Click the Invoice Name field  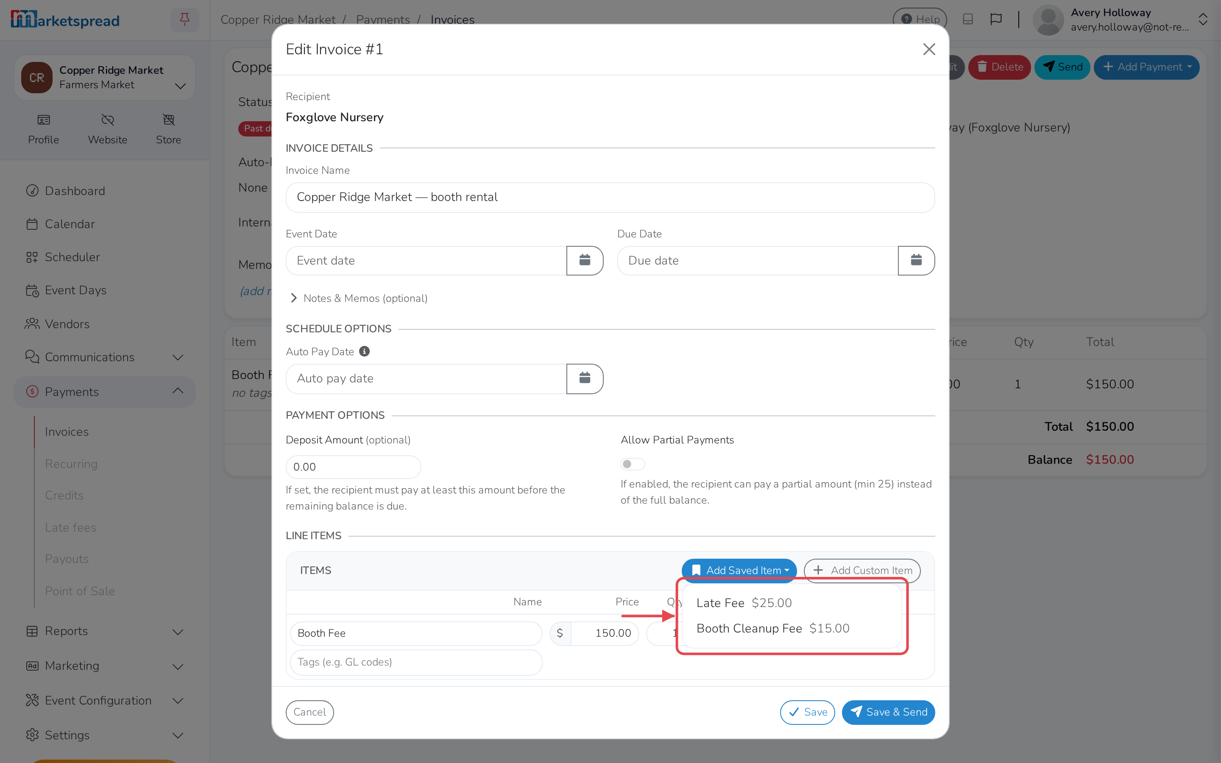coord(610,197)
